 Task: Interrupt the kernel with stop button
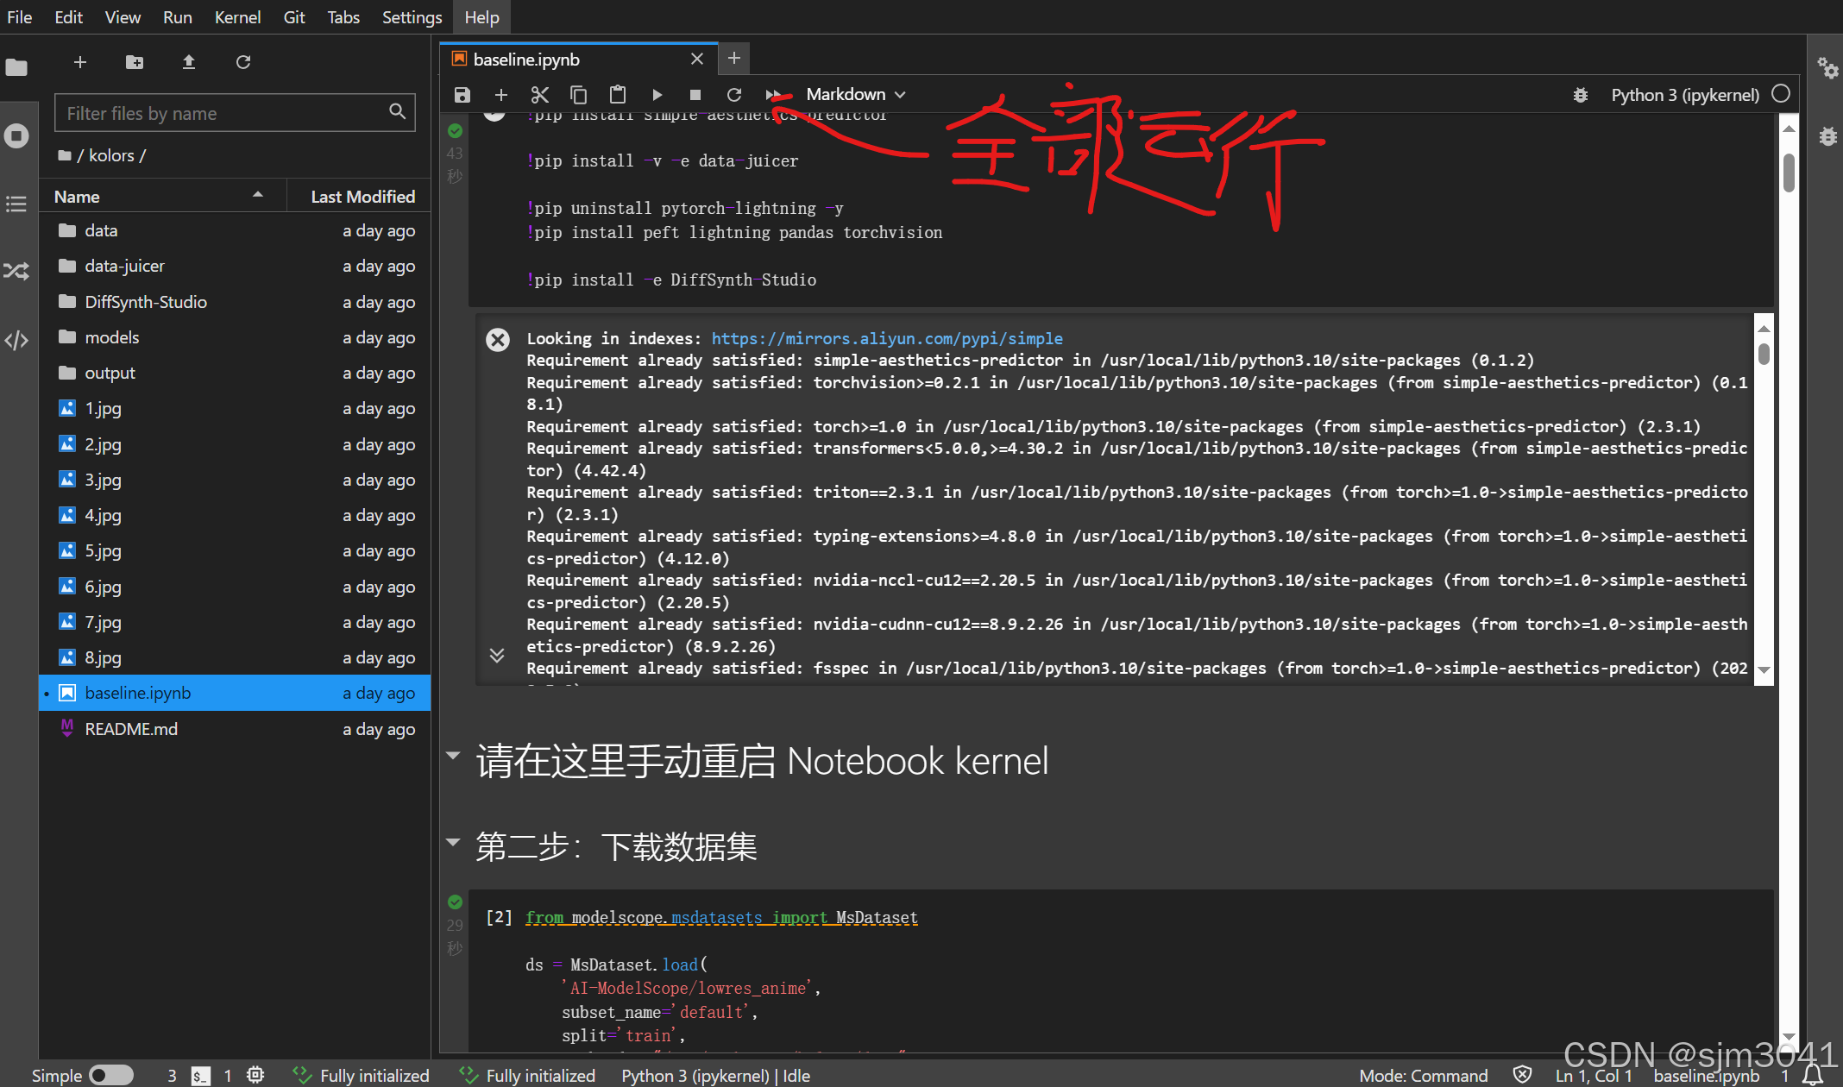695,94
